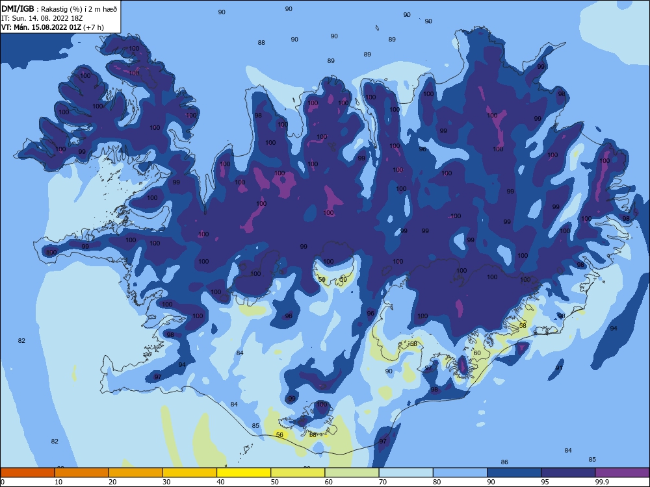Click the 88 humidity value on the map
Viewport: 650px width, 487px height.
coord(261,43)
